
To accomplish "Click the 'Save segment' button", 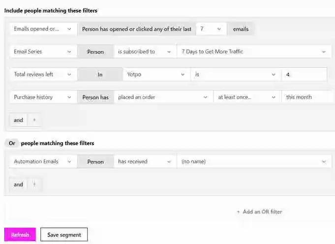I will 64,235.
